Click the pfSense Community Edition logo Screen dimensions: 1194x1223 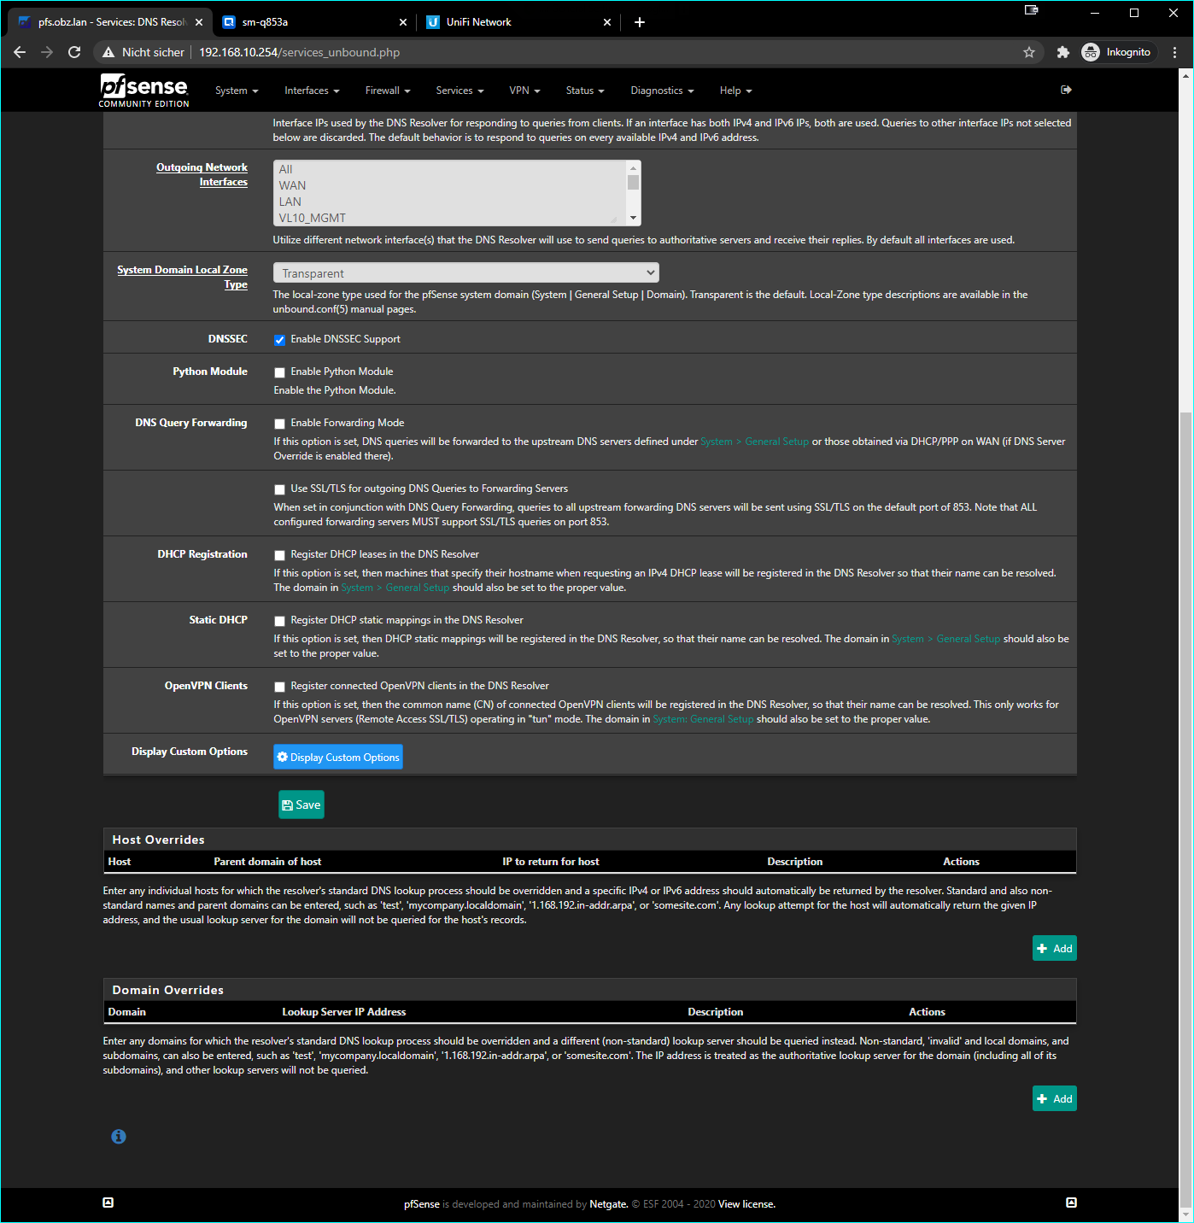(143, 91)
